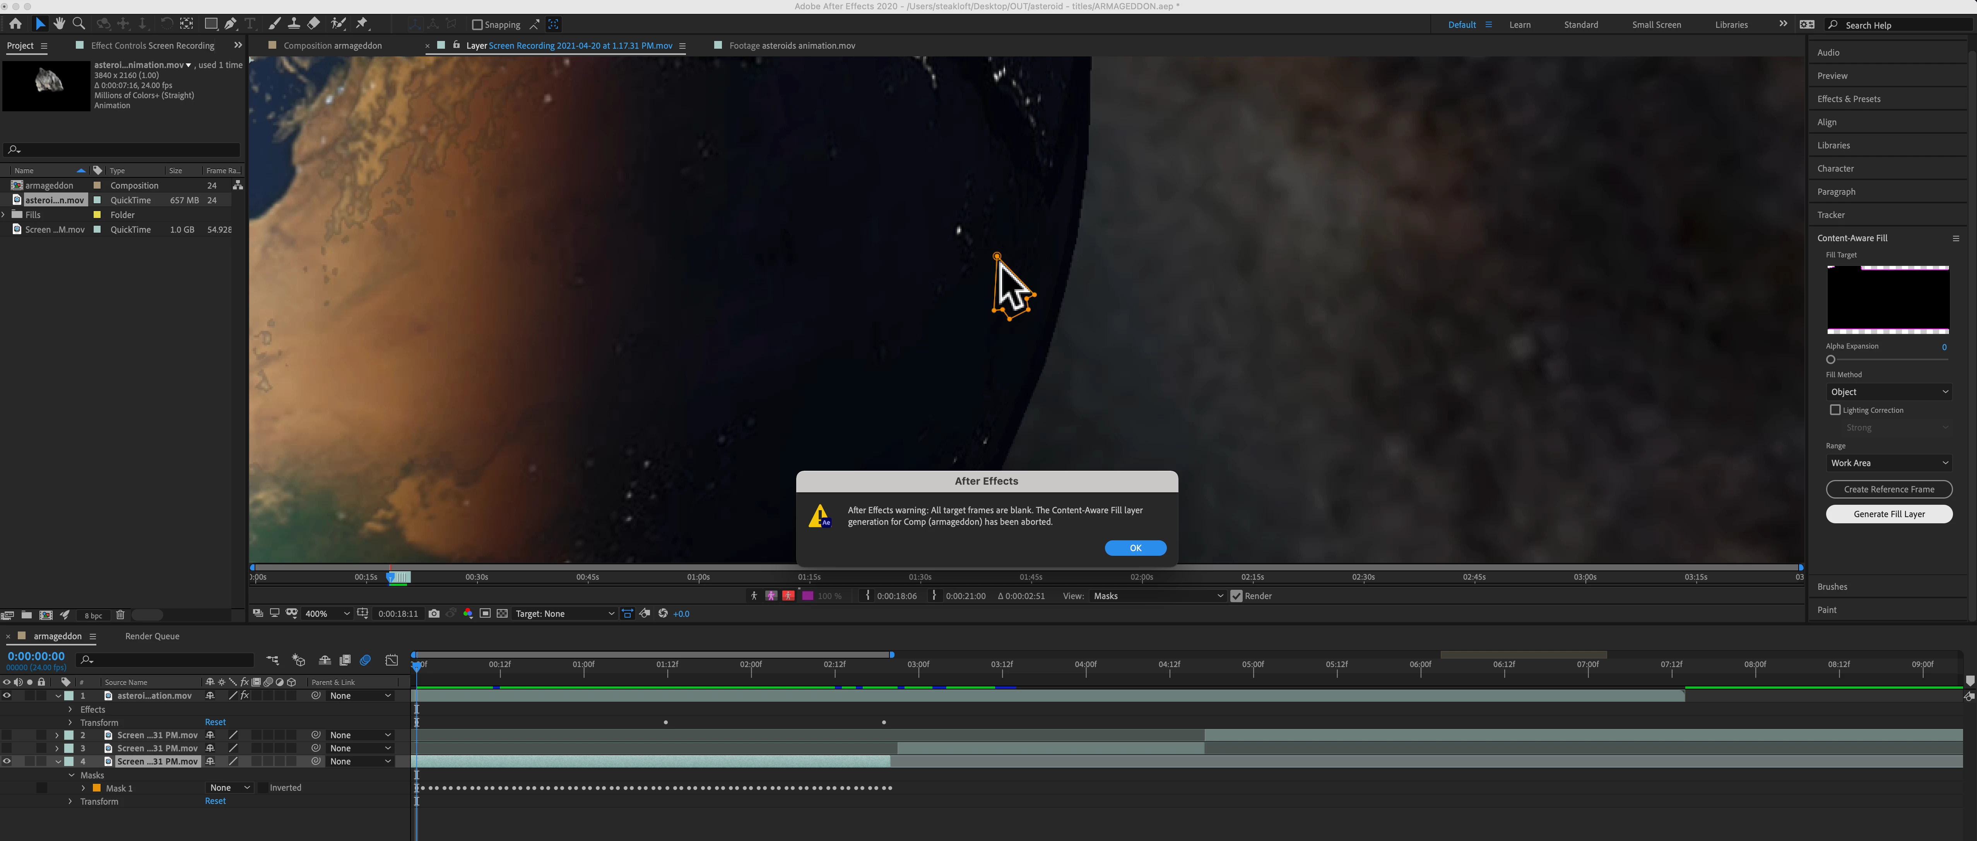1977x841 pixels.
Task: Select the Hand tool
Action: pos(59,24)
